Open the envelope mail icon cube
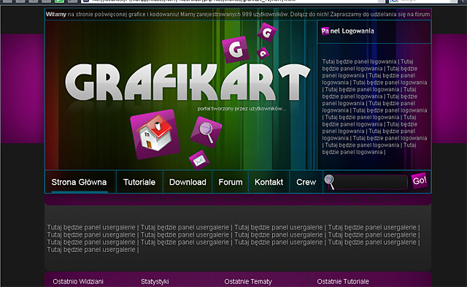467x287 pixels. point(199,160)
